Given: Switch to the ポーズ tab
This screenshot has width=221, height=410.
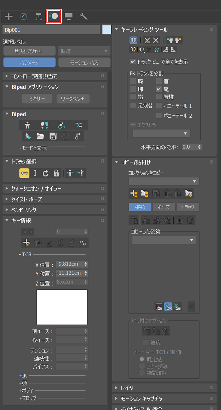Looking at the screenshot, I should [163, 207].
